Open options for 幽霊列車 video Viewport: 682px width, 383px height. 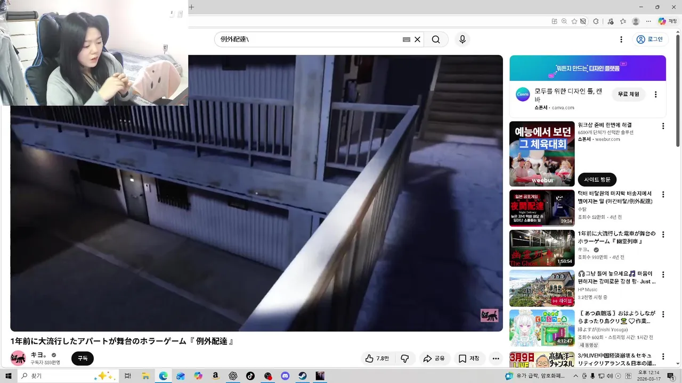(x=663, y=235)
